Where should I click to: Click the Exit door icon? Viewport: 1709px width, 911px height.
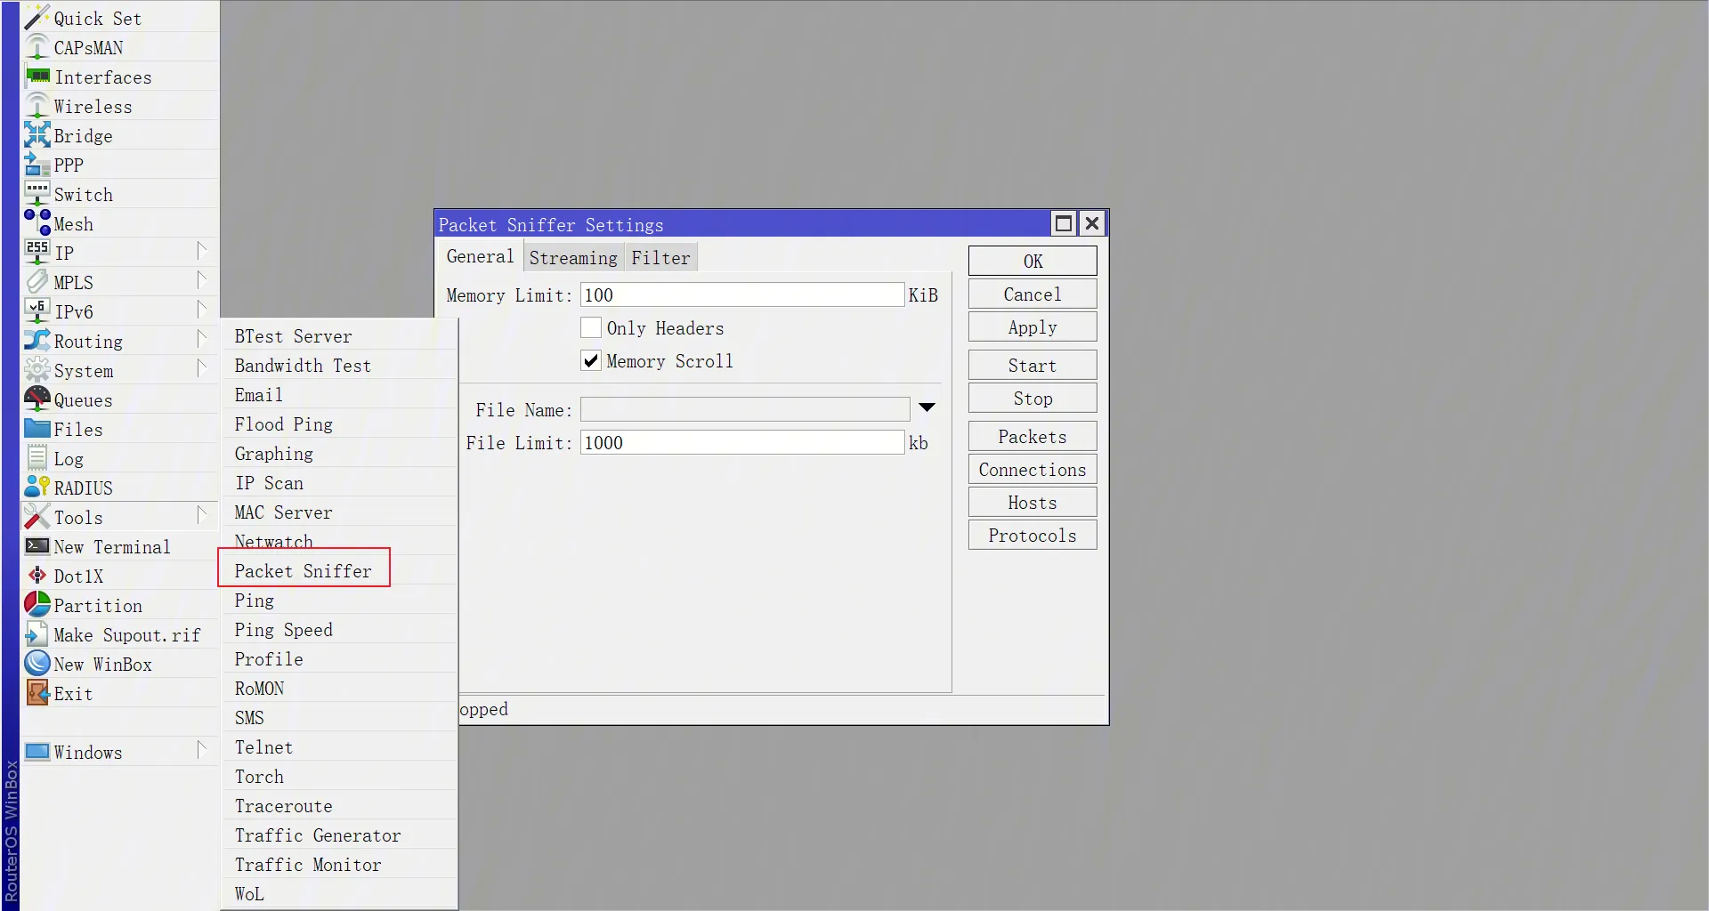pyautogui.click(x=36, y=693)
